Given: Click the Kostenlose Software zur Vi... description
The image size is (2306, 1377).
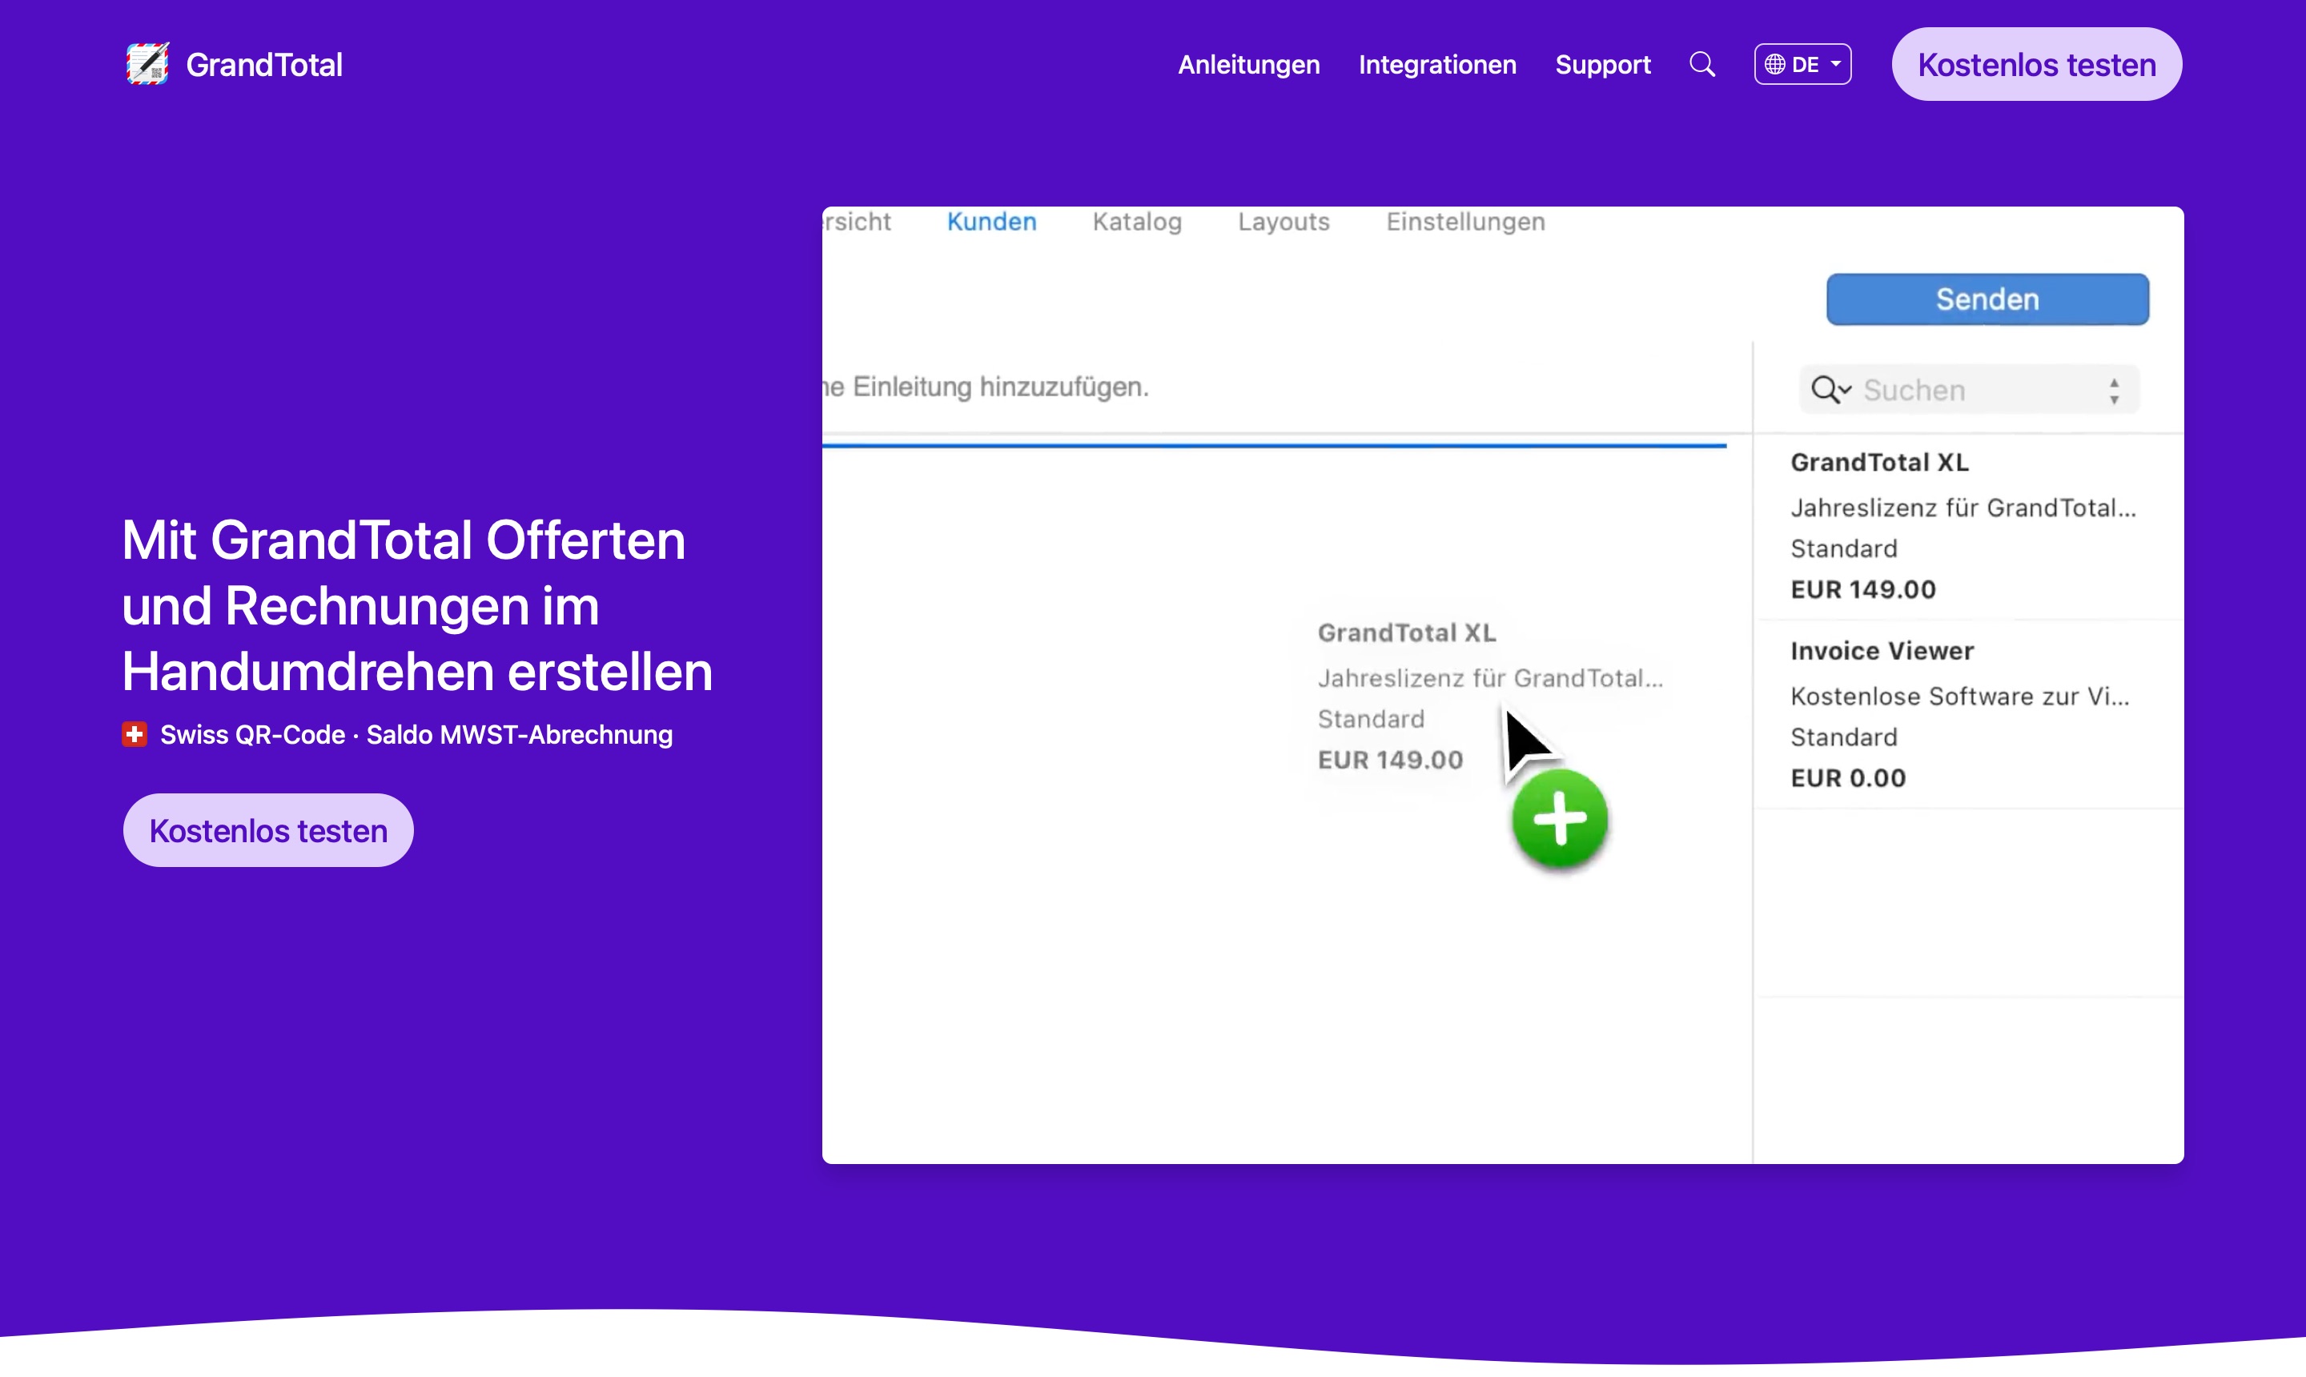Looking at the screenshot, I should point(1959,696).
